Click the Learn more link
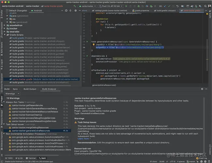Viewport: 212px width, 163px height. point(83,139)
